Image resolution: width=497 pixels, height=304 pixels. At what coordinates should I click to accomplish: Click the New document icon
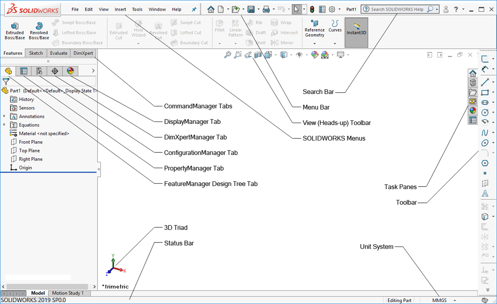(221, 9)
